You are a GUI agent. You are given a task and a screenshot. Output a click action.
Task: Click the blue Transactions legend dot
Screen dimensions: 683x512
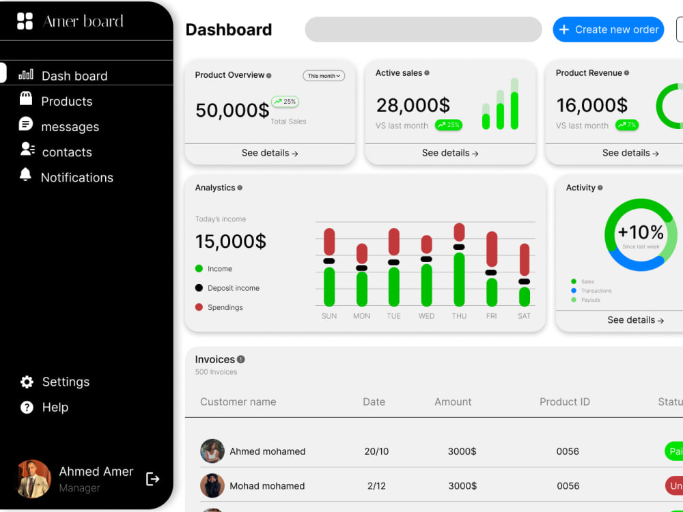[574, 290]
